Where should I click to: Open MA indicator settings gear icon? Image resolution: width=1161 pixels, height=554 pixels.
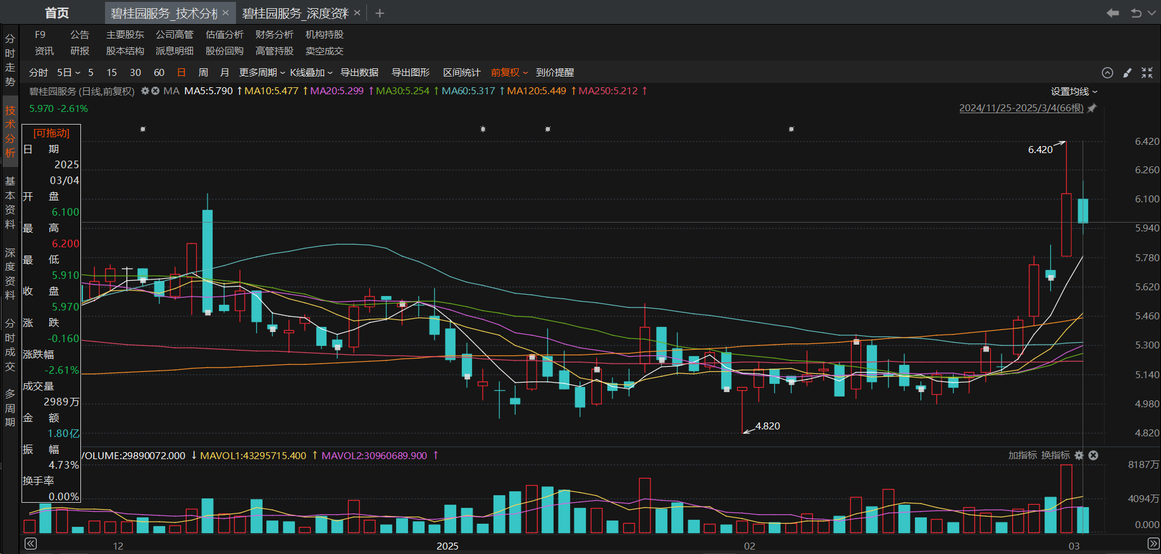tap(145, 91)
